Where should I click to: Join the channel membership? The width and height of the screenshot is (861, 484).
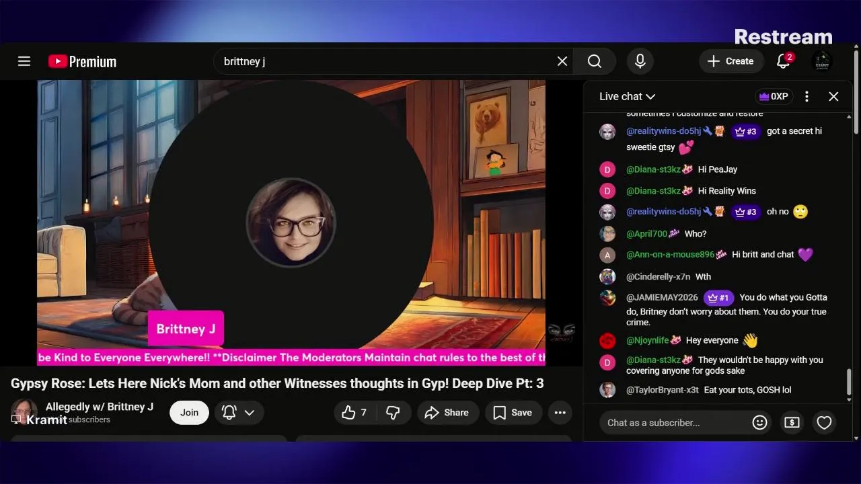[189, 413]
